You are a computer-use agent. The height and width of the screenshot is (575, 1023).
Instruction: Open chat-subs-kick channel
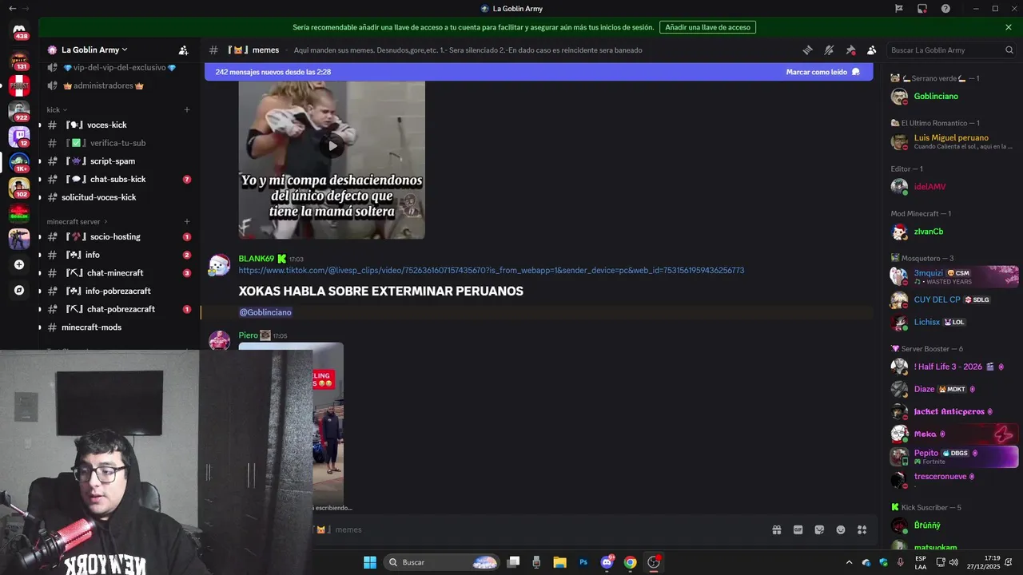117,180
